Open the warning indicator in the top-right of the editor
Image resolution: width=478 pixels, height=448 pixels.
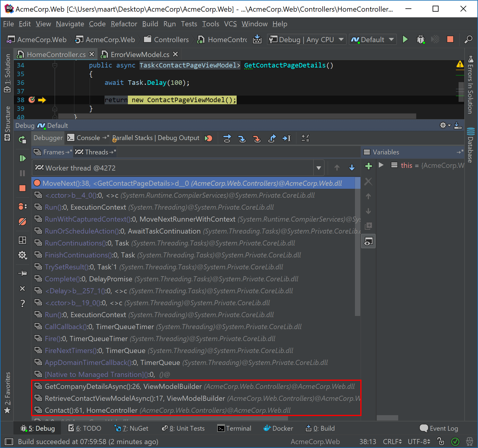point(460,64)
